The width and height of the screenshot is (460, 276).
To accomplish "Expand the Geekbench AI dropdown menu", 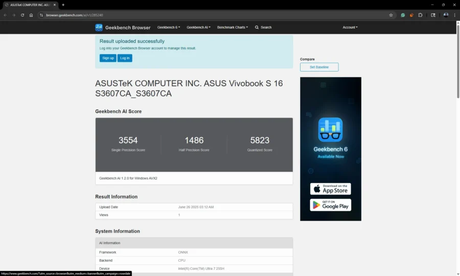I will coord(199,27).
